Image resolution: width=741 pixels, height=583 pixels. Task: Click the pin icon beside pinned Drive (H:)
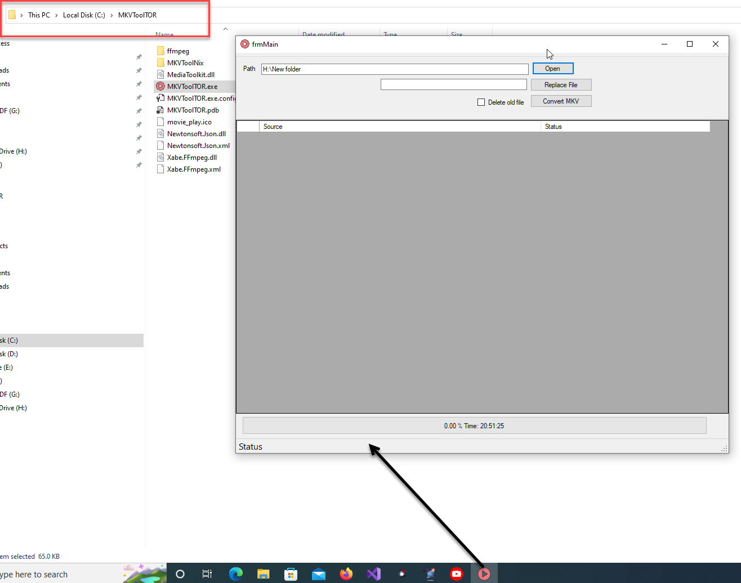[x=139, y=151]
